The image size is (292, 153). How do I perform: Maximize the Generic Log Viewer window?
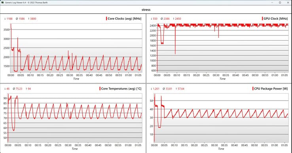pyautogui.click(x=280, y=2)
